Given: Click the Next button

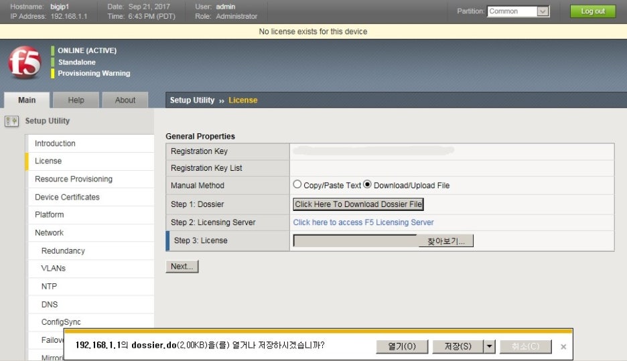Looking at the screenshot, I should (x=182, y=267).
